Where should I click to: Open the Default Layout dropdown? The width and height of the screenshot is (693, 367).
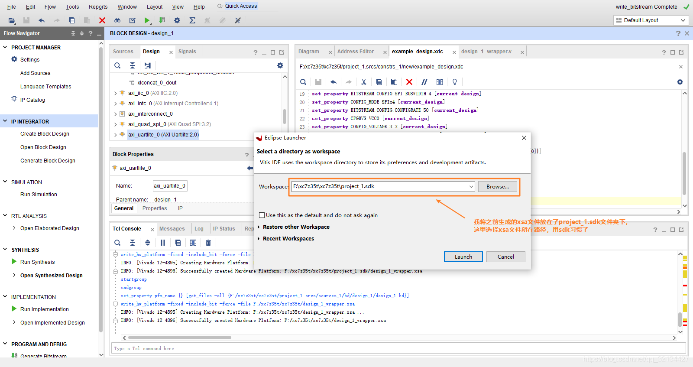(651, 20)
